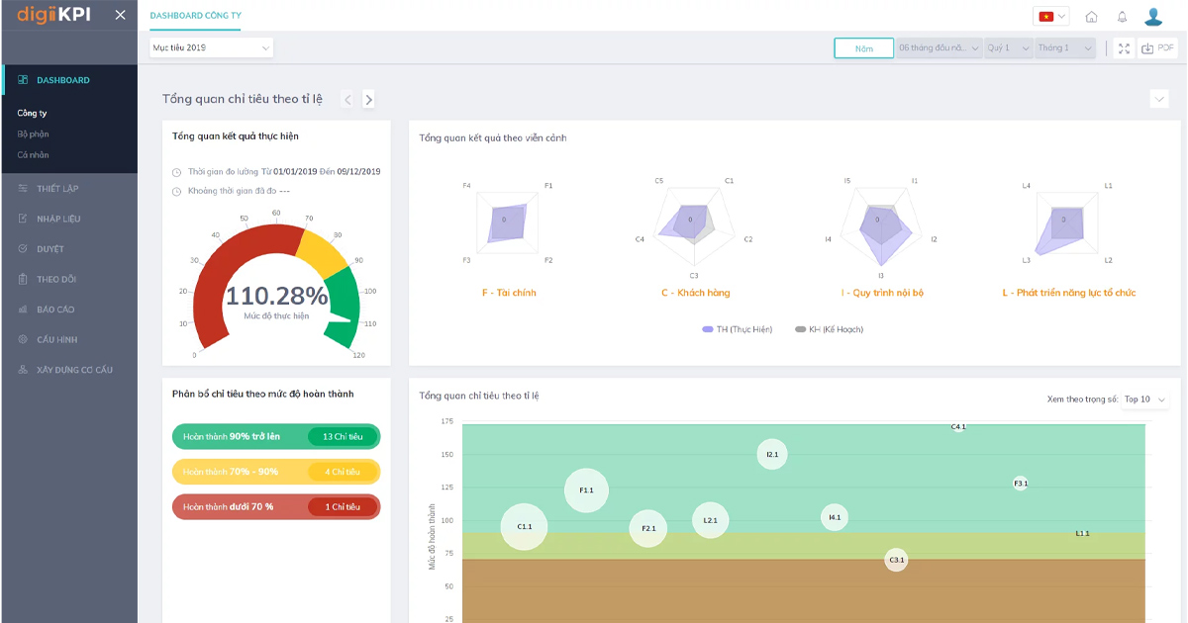Click the user profile avatar
Screen dimensions: 1188x623
click(x=1153, y=17)
